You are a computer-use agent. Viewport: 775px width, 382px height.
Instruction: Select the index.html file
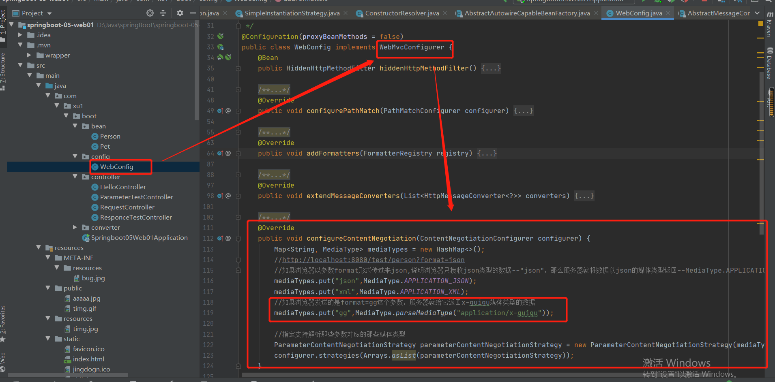point(84,359)
